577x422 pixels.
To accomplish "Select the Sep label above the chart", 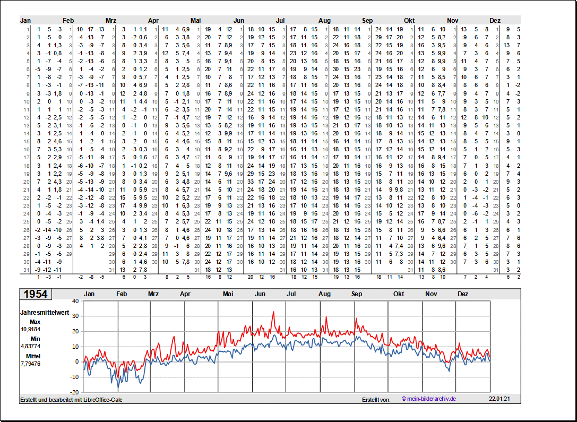I will [357, 294].
